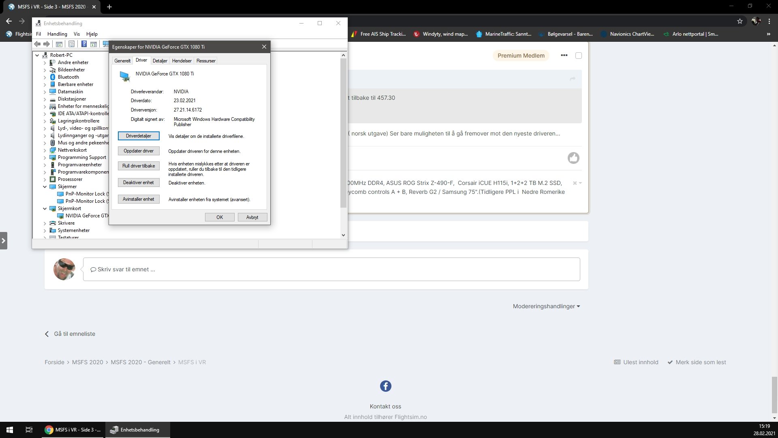Expand the Bildeenheter node
Image resolution: width=778 pixels, height=438 pixels.
(x=45, y=70)
